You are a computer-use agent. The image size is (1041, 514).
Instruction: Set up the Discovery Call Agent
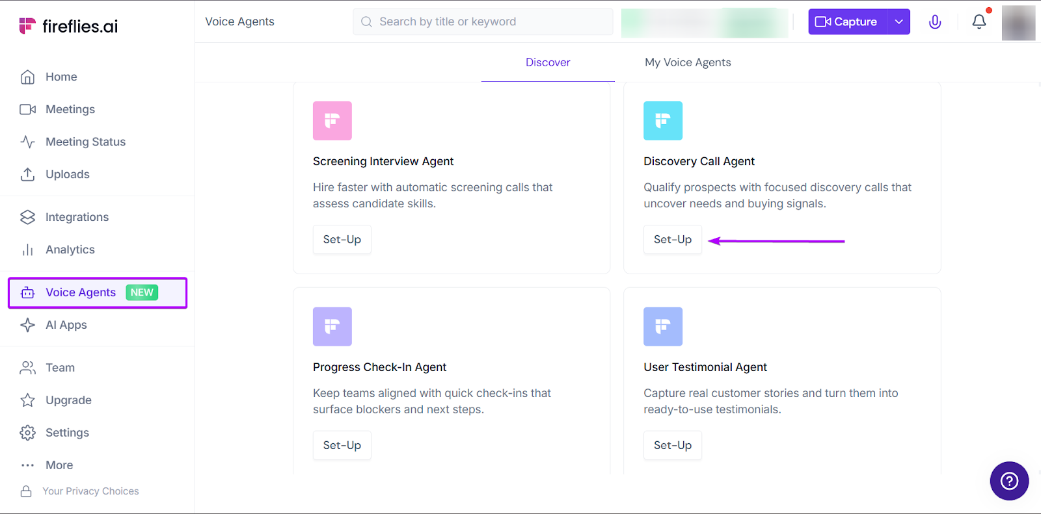[x=673, y=239]
